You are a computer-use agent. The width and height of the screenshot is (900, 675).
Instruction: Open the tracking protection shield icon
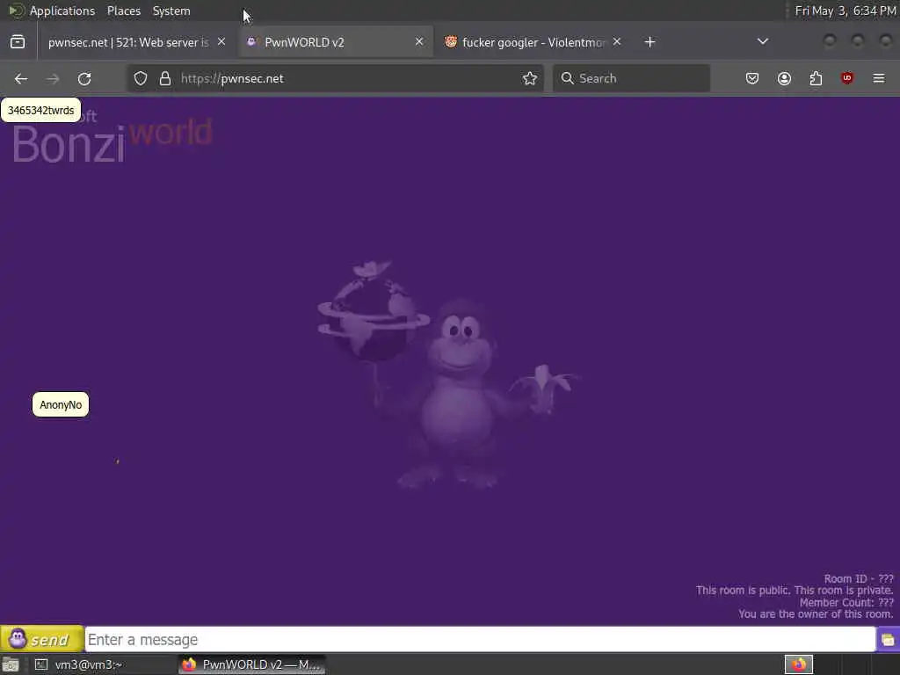pos(141,78)
